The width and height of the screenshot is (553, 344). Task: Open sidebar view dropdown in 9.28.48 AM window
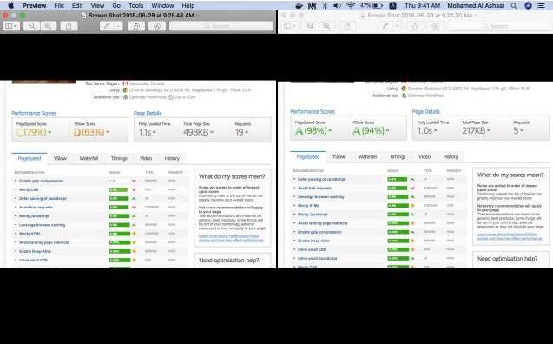[x=11, y=26]
